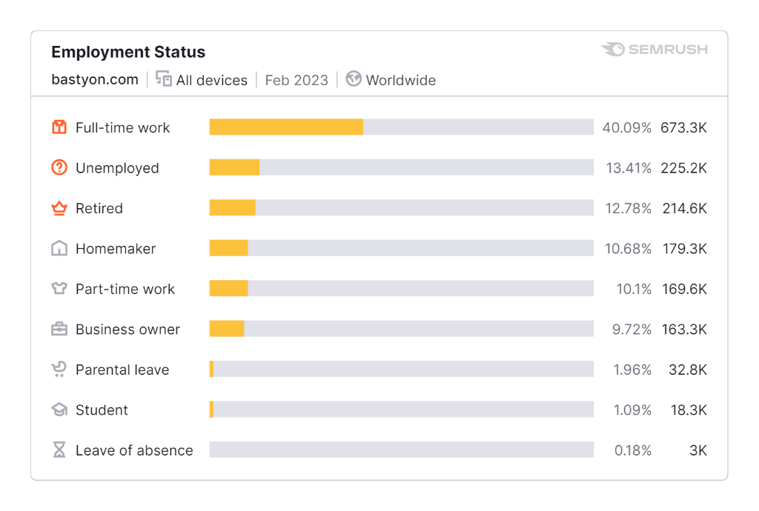Click the Parental leave stroller icon
This screenshot has height=511, width=759.
tap(59, 370)
